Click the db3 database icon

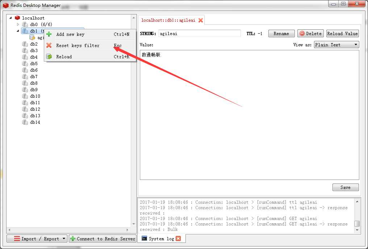[25, 50]
